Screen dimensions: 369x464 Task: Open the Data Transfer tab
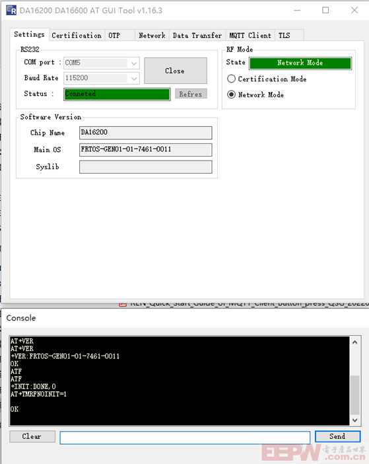pyautogui.click(x=197, y=35)
